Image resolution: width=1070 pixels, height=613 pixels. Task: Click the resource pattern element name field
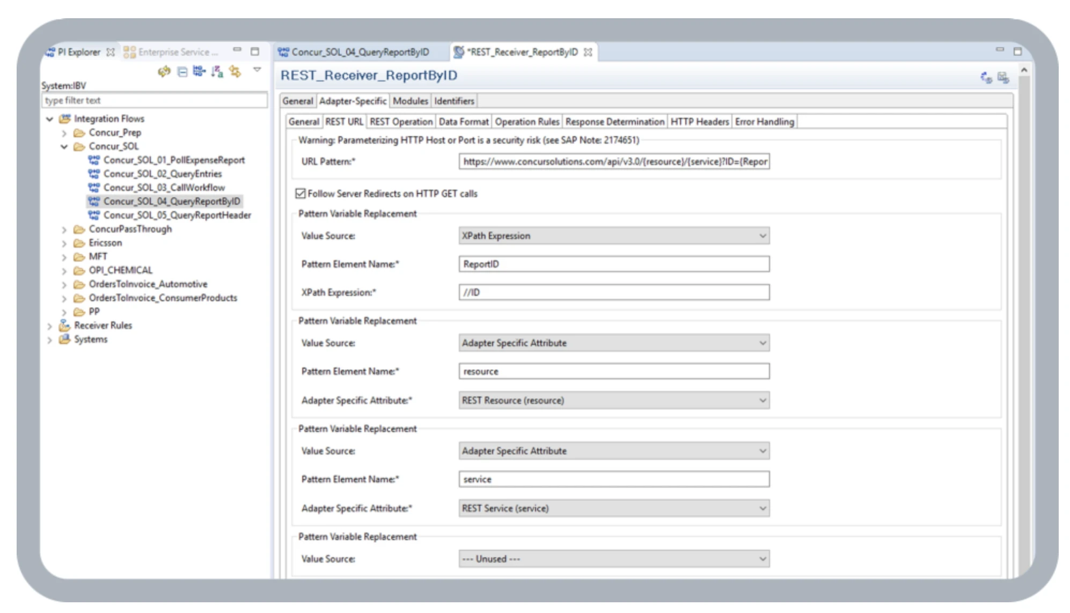[614, 371]
